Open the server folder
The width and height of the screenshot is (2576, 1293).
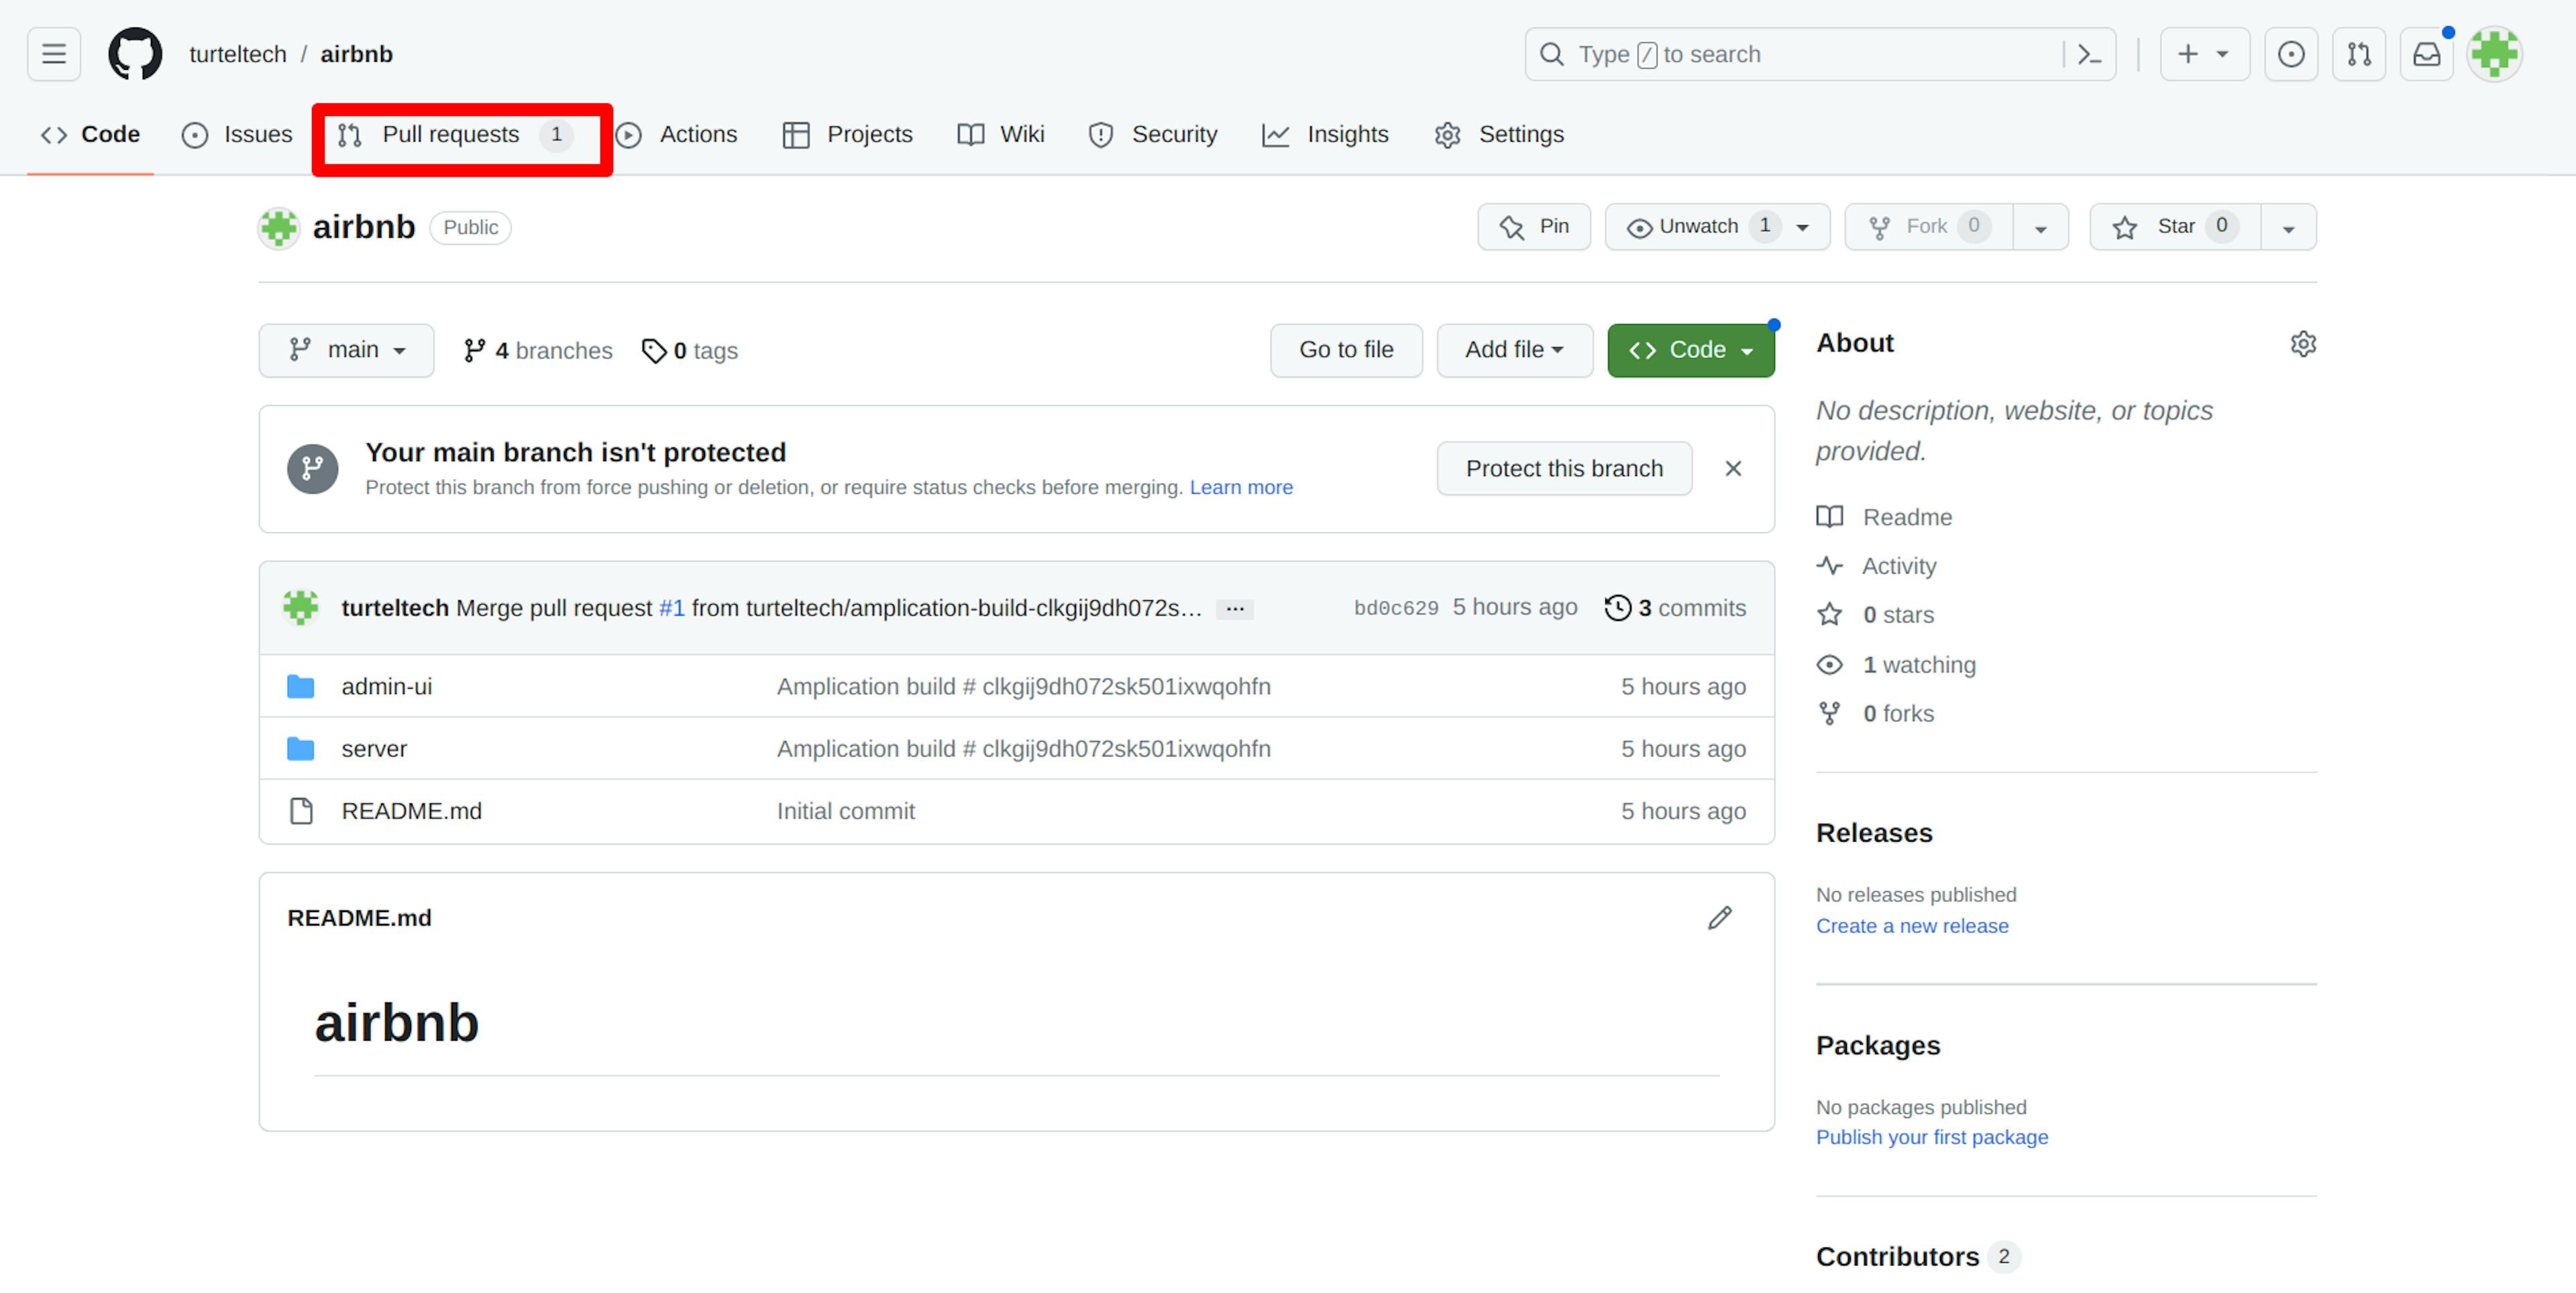pyautogui.click(x=374, y=749)
